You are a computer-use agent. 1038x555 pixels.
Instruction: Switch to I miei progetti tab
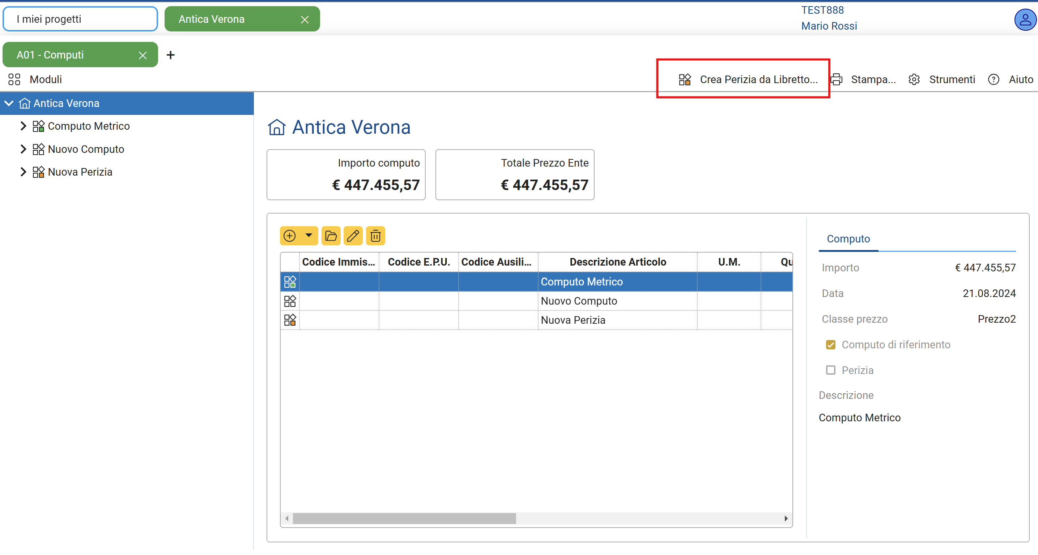pyautogui.click(x=80, y=19)
